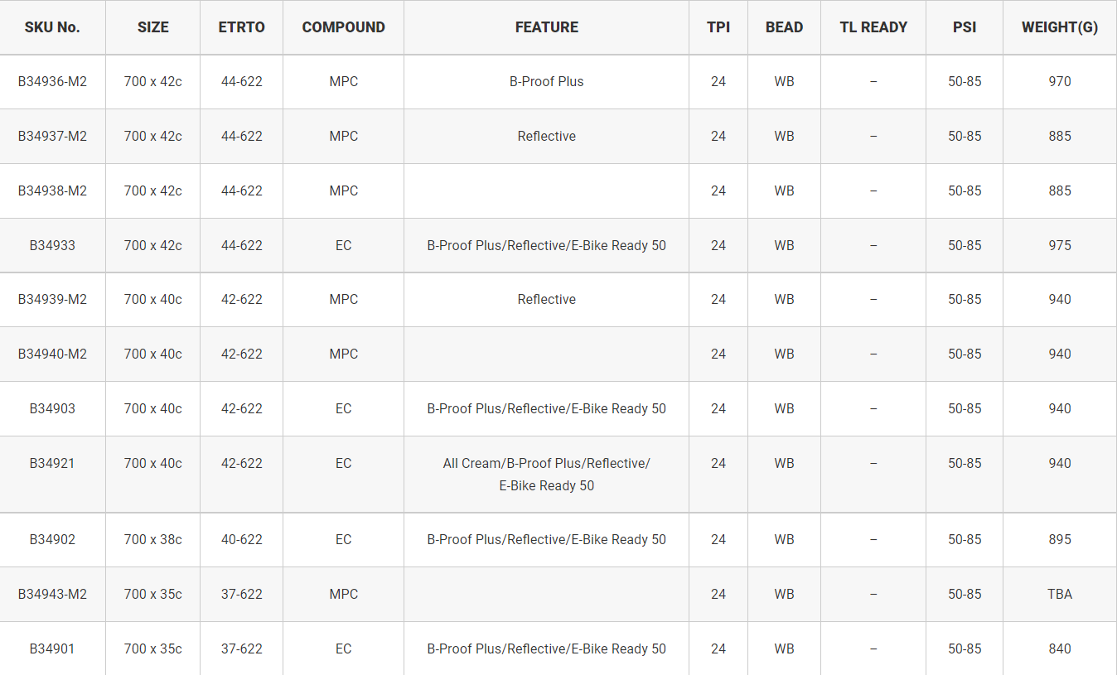The image size is (1117, 675).
Task: Click the Reflective feature of B34939-M2
Action: pos(546,299)
